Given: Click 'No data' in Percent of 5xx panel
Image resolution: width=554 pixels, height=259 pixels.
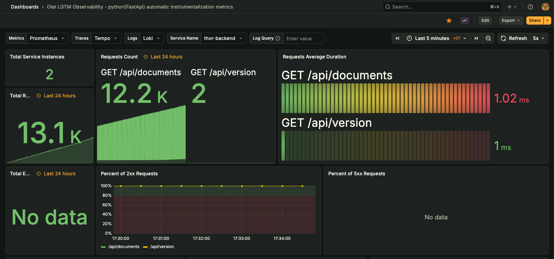Looking at the screenshot, I should (x=436, y=217).
